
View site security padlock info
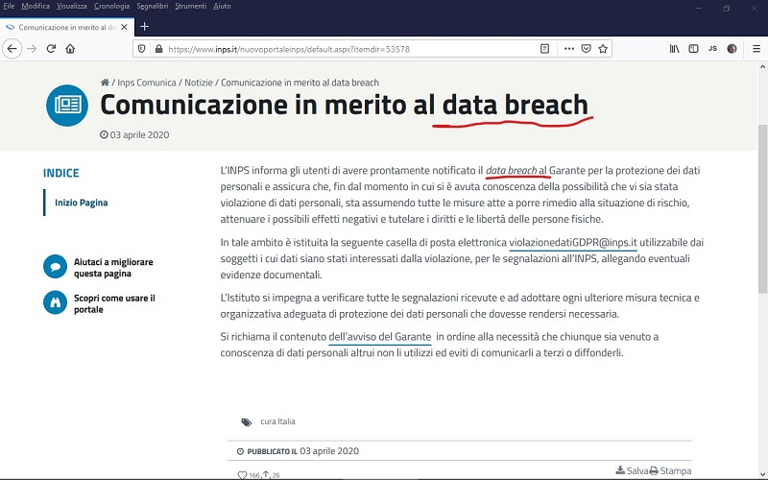(158, 49)
